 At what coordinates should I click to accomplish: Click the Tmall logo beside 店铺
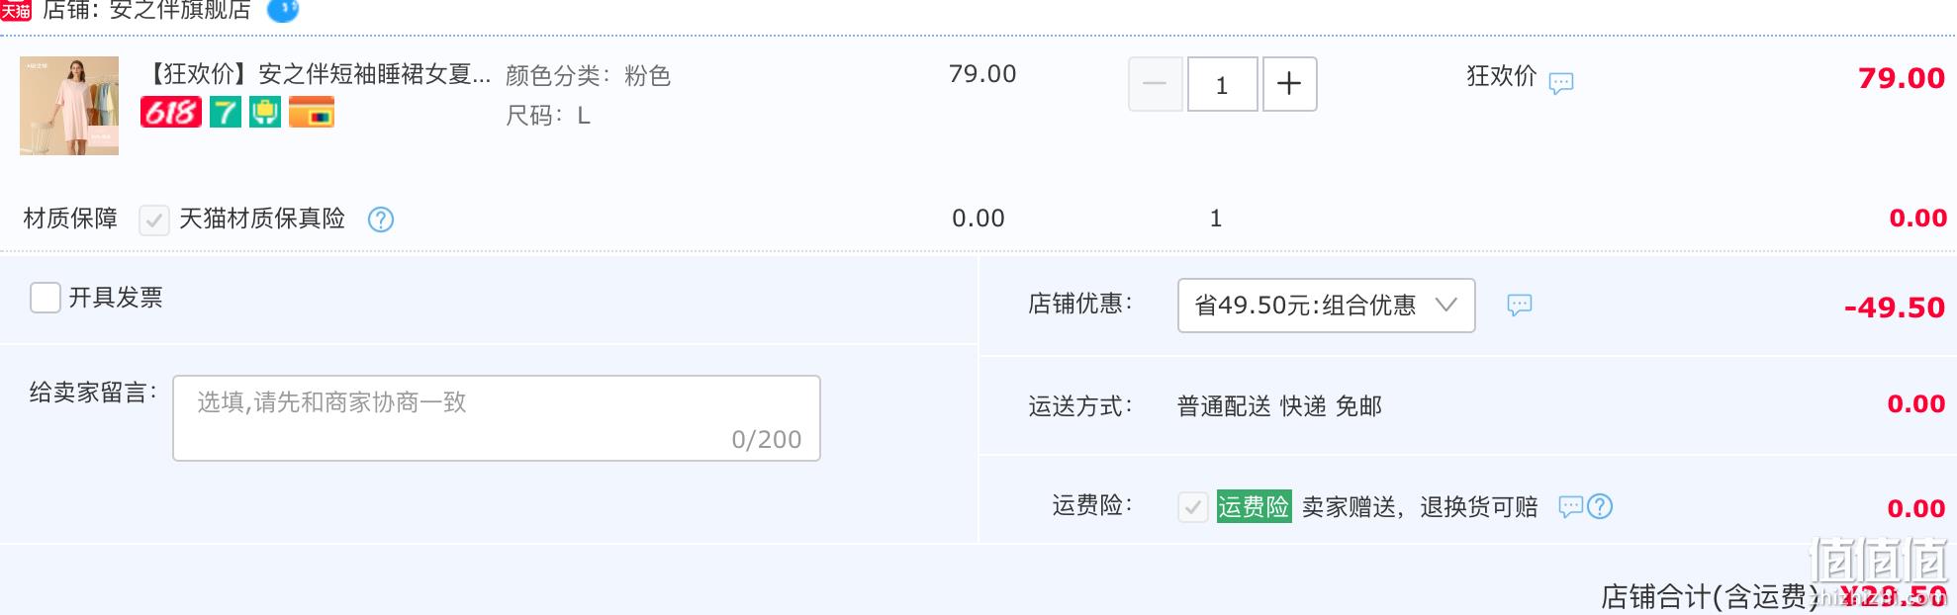[x=16, y=11]
